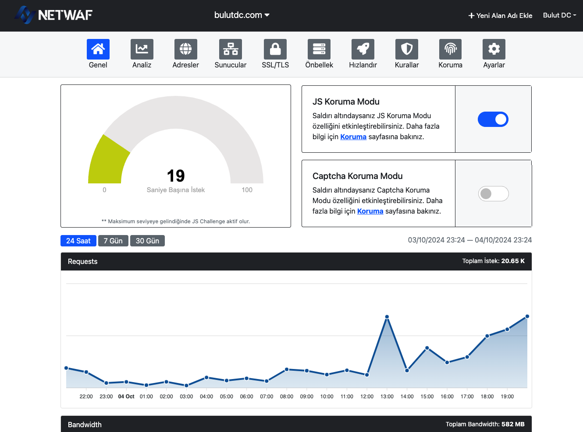Enable the Captcha Koruma Modu switch

[493, 193]
